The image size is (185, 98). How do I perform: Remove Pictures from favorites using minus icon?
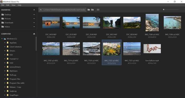(34, 19)
